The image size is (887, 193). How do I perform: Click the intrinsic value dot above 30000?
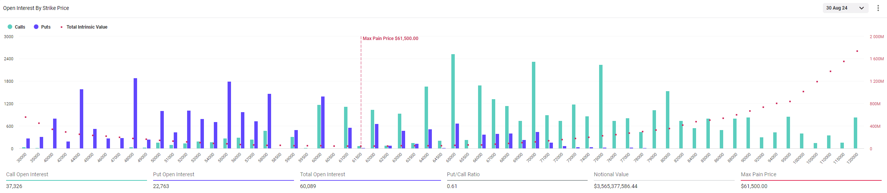(x=26, y=117)
